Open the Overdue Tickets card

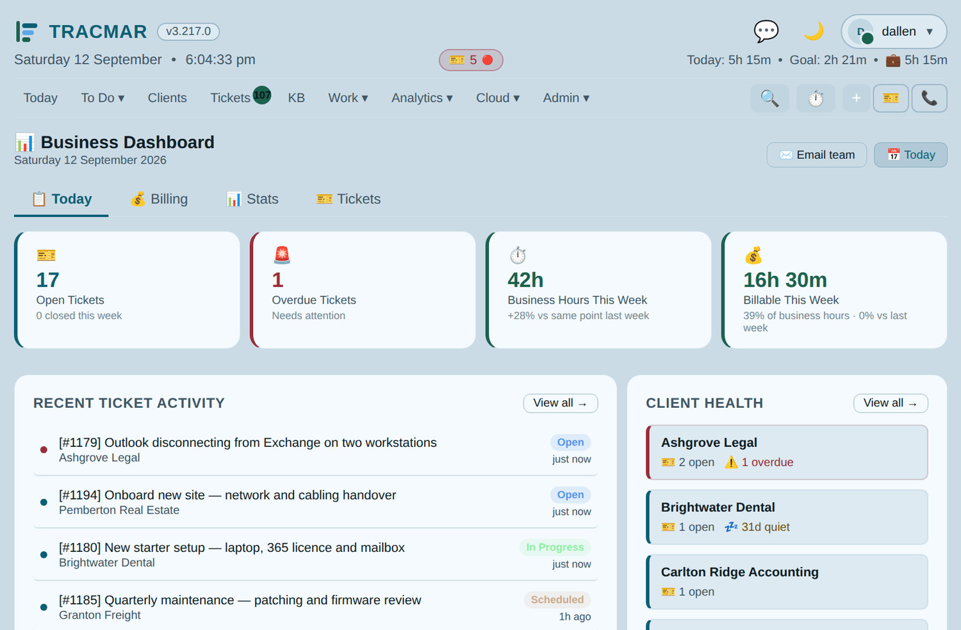[363, 290]
